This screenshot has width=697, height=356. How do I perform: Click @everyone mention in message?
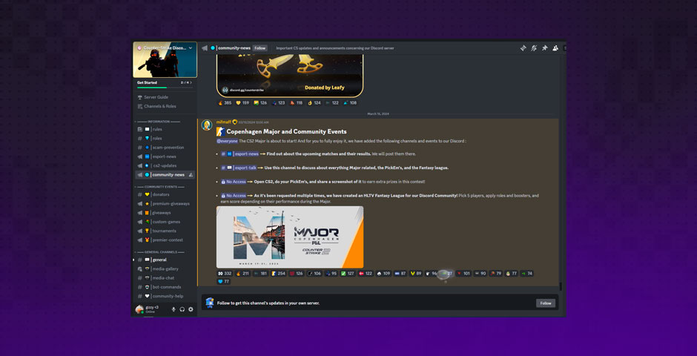click(227, 141)
